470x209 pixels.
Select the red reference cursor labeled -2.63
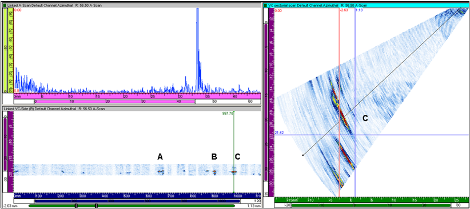[339, 102]
